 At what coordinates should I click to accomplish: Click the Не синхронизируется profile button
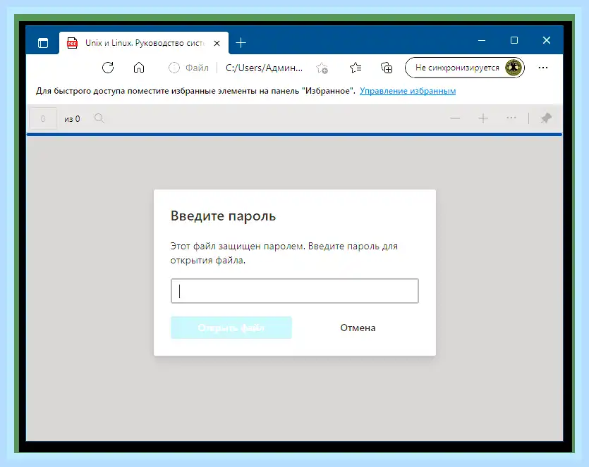(465, 68)
